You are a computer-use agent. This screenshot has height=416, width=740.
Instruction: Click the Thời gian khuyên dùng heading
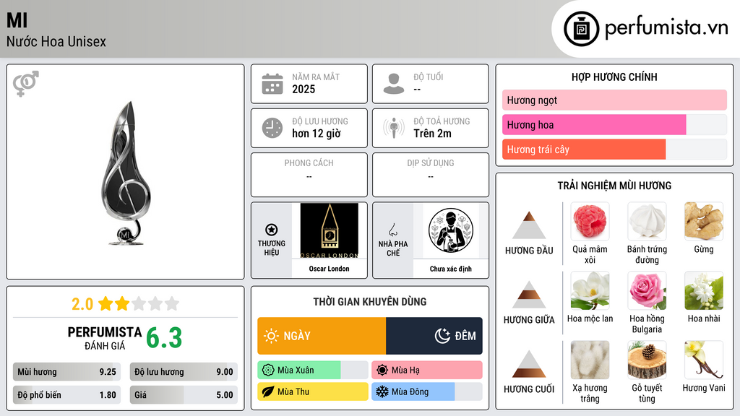click(x=370, y=301)
